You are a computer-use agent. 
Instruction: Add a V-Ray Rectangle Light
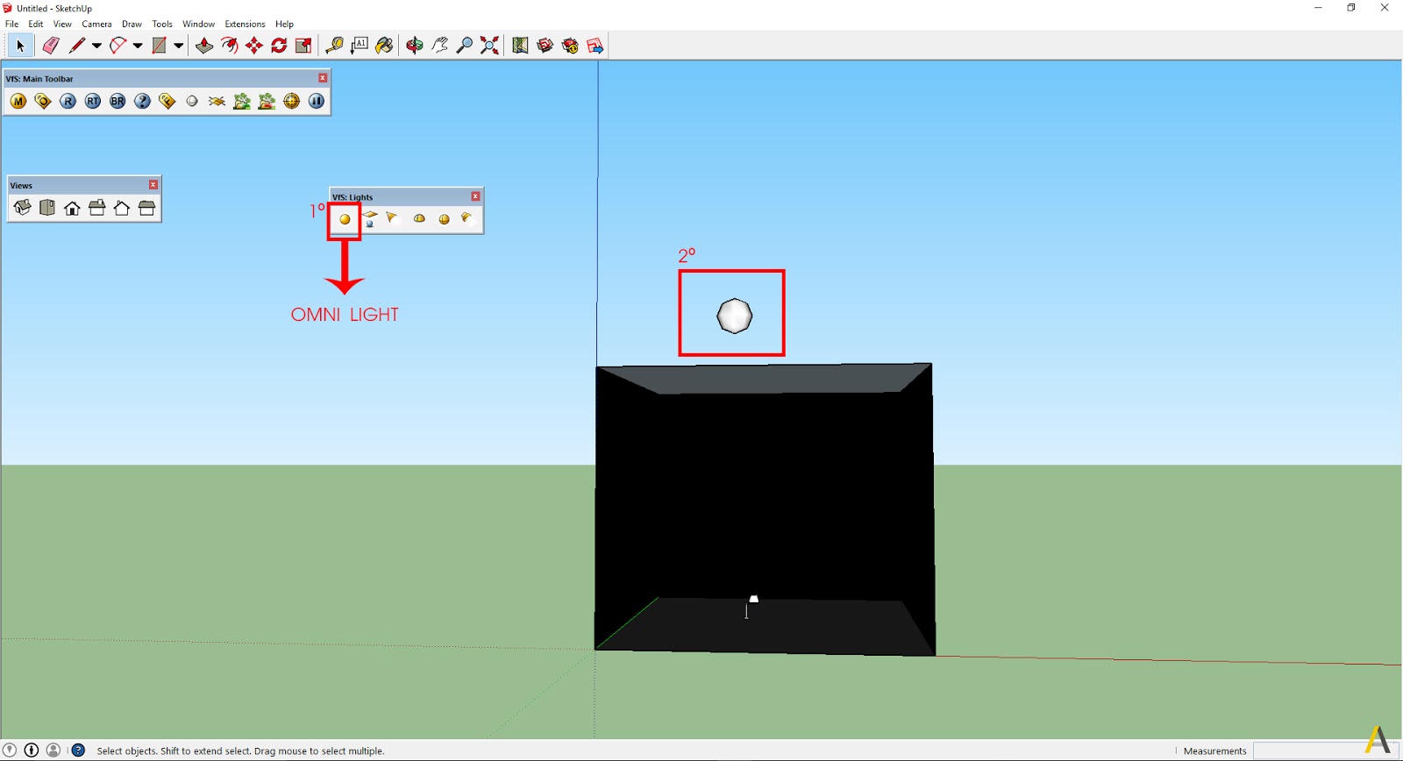[x=370, y=219]
